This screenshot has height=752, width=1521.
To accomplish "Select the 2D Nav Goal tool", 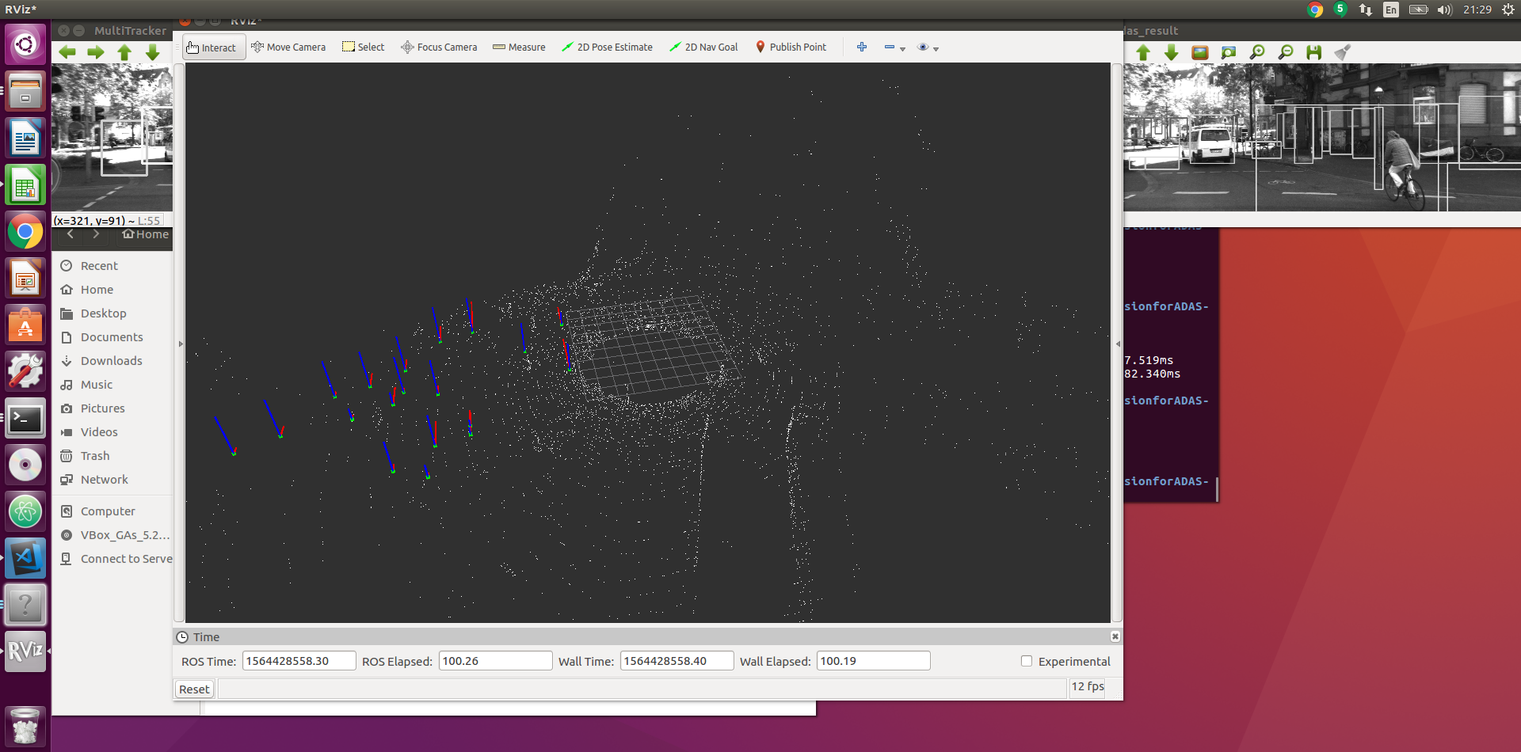I will click(x=703, y=47).
